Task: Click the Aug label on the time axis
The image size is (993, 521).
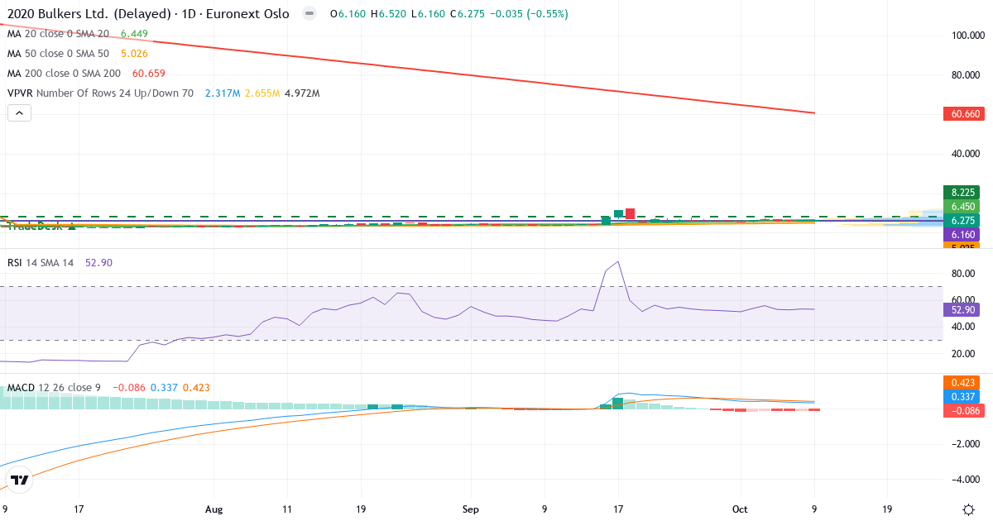Action: (x=214, y=509)
